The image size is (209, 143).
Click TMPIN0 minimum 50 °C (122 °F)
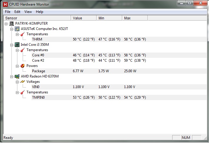click(x=109, y=97)
